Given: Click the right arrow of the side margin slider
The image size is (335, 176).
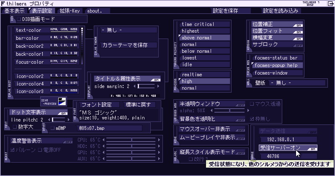Looking at the screenshot, I should (158, 86).
